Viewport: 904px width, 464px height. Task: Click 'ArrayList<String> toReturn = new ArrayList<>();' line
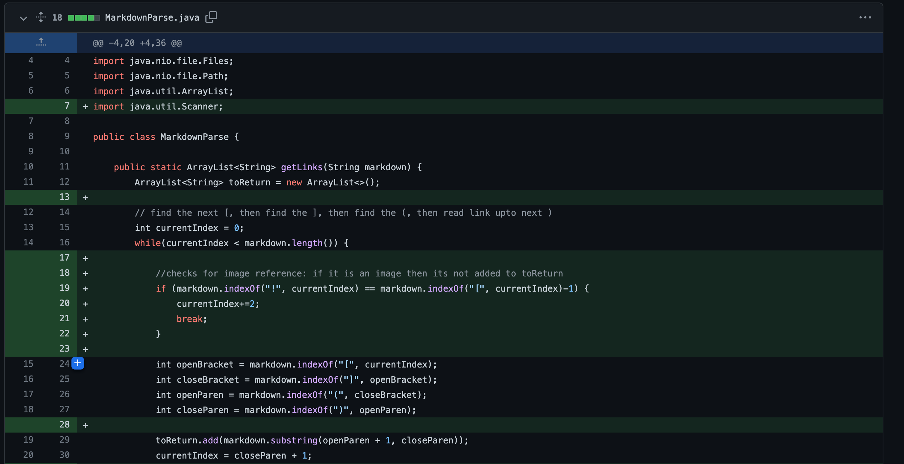[257, 182]
